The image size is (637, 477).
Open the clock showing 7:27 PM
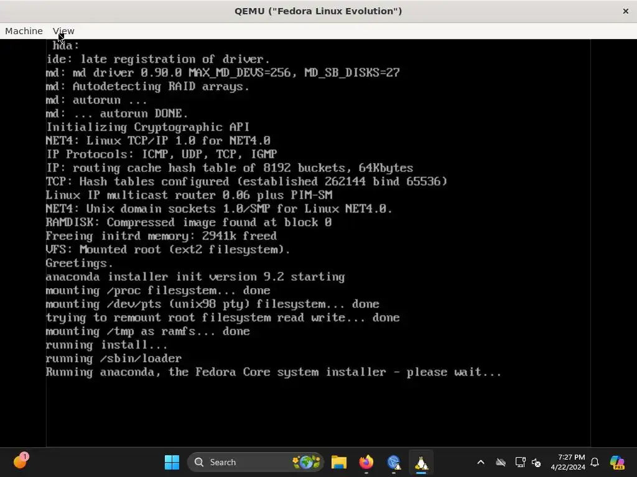[x=568, y=462]
